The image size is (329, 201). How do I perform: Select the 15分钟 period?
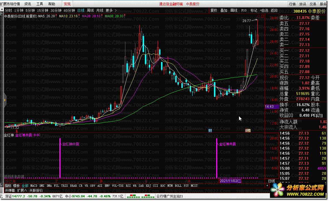coord(43,10)
